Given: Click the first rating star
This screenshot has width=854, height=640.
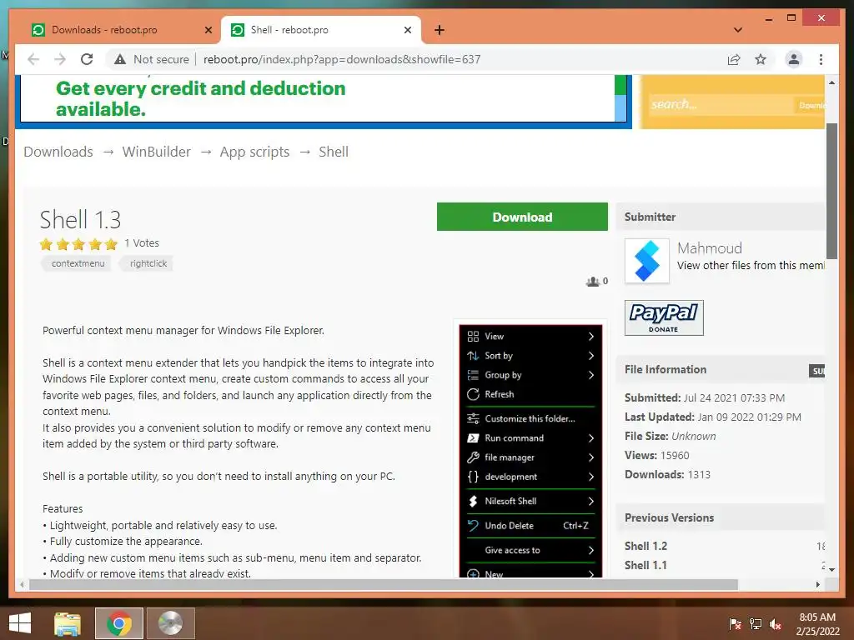Looking at the screenshot, I should [46, 244].
